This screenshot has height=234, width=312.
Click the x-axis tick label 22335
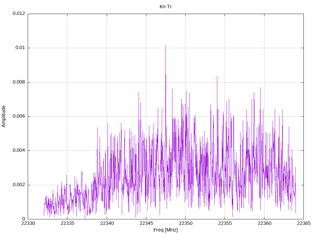pyautogui.click(x=67, y=223)
